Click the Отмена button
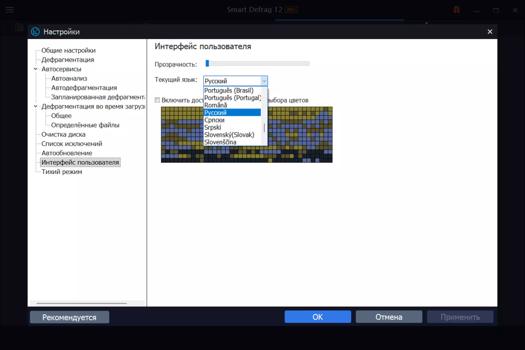The height and width of the screenshot is (350, 525). pyautogui.click(x=389, y=317)
